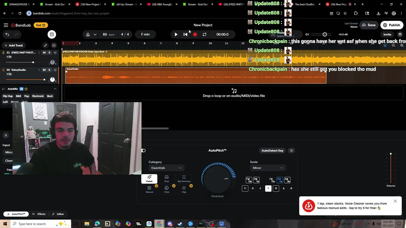
Task: Open the BandLab hamburger menu
Action: pos(6,25)
